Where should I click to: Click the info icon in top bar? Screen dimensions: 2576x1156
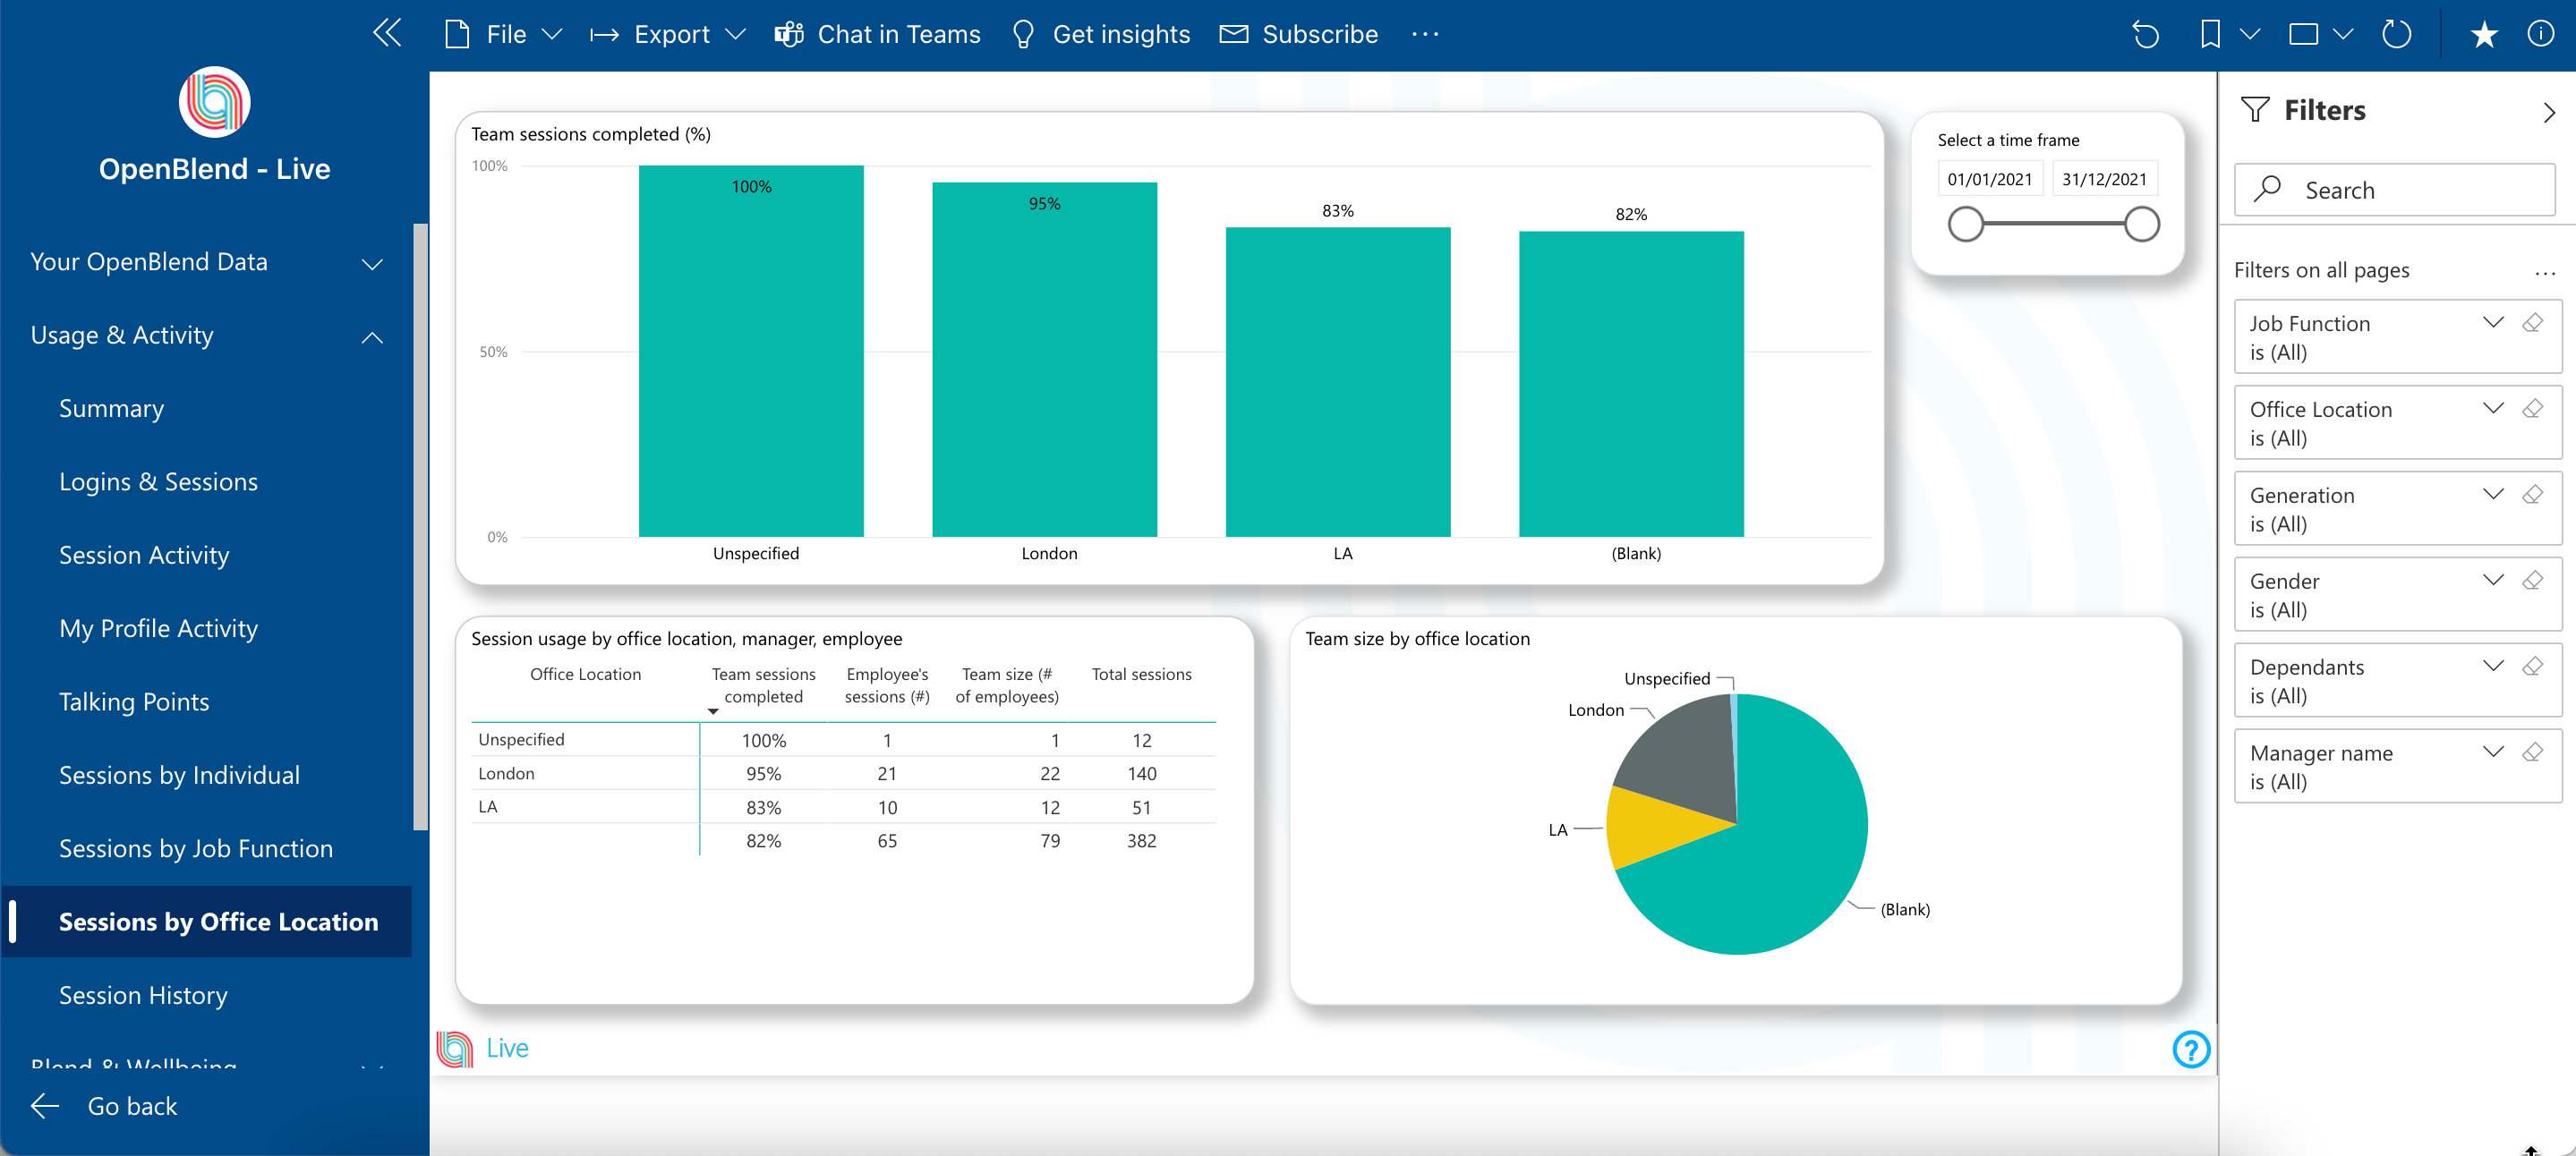(x=2540, y=35)
